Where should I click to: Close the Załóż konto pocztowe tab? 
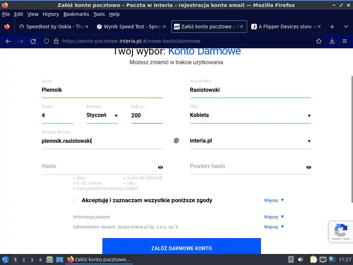click(242, 27)
